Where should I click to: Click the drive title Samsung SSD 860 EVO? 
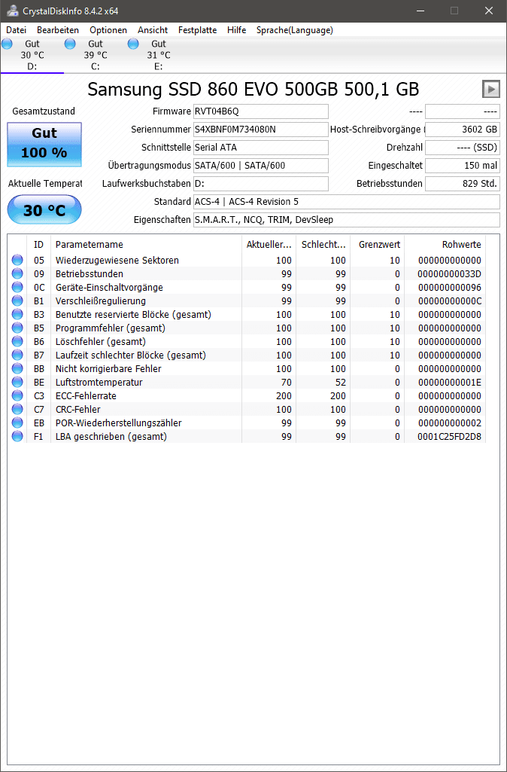coord(254,90)
